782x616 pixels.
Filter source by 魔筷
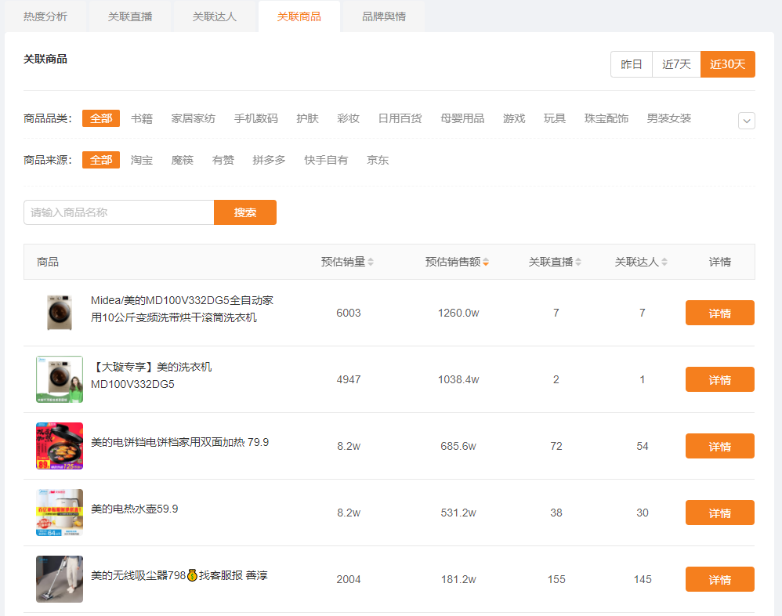tap(182, 160)
